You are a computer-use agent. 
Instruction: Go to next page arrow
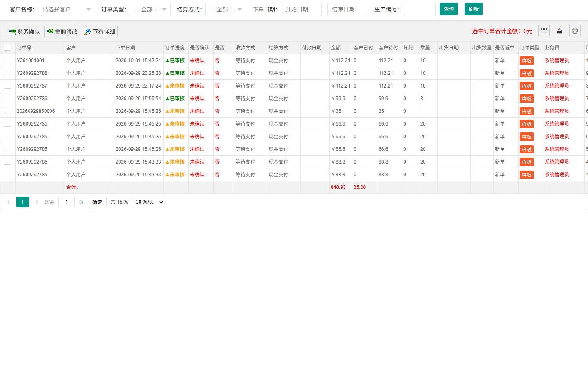[36, 202]
